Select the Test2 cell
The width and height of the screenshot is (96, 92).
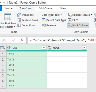point(26,59)
